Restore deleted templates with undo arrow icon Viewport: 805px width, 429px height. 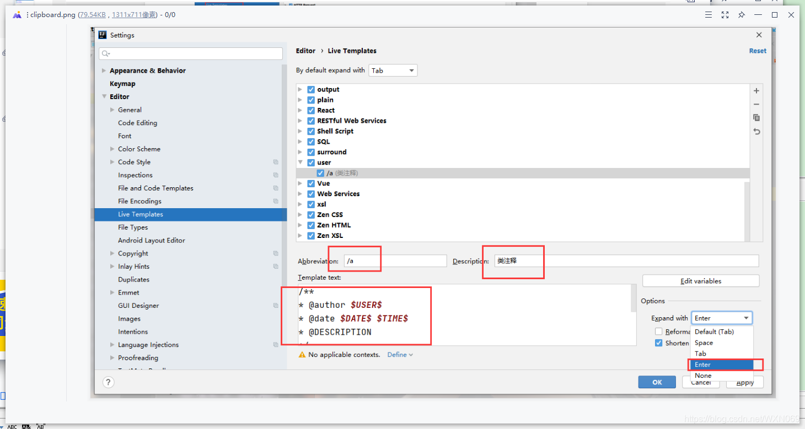(x=756, y=132)
